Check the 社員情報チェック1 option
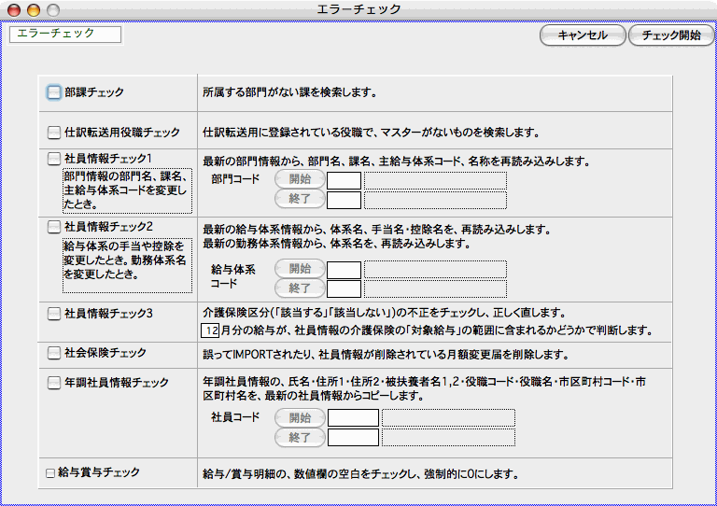 (x=54, y=159)
